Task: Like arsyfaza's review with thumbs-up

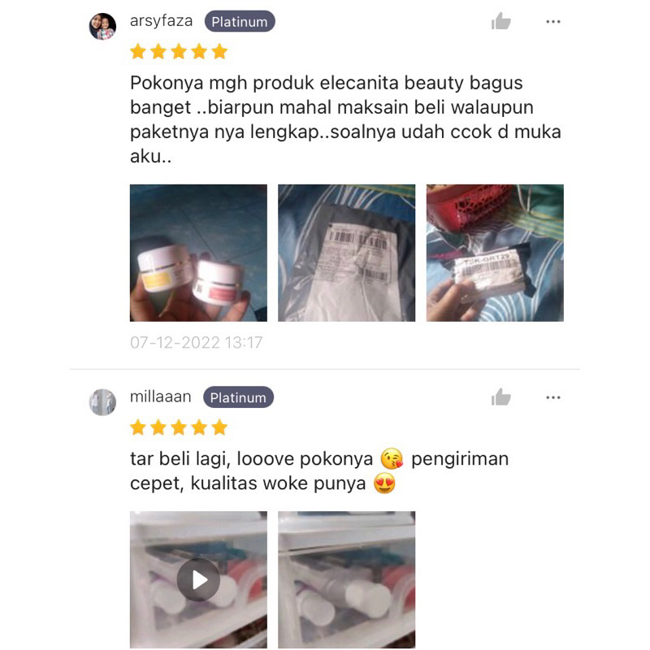Action: tap(500, 21)
